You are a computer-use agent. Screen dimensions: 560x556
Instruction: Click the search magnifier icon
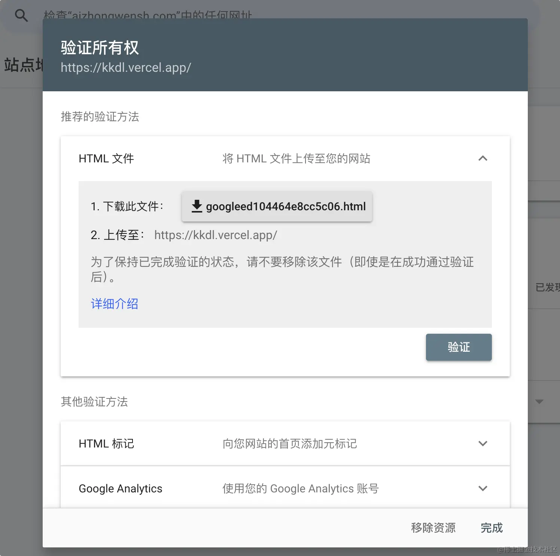(21, 15)
